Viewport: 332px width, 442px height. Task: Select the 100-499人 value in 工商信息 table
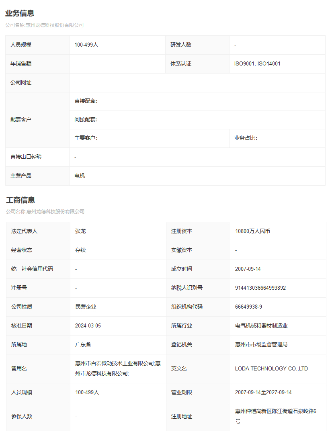tap(87, 393)
